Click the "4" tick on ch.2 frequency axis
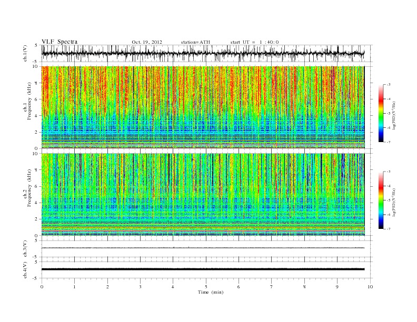The image size is (417, 322). [36, 203]
